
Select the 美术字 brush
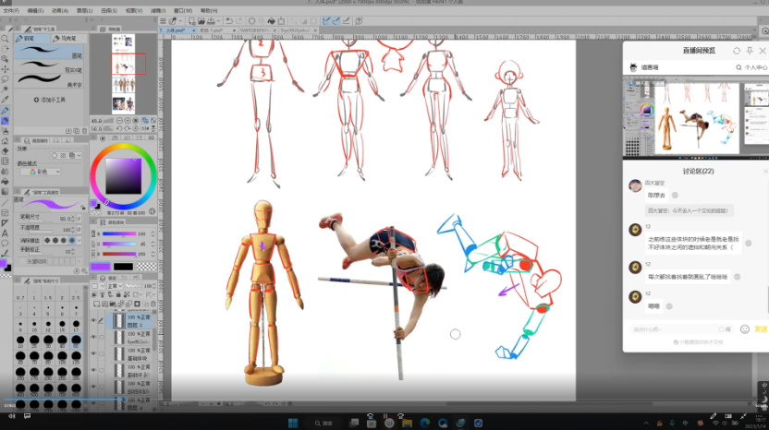(48, 81)
